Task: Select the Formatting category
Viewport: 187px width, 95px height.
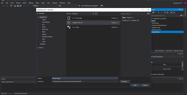Action: point(46,22)
